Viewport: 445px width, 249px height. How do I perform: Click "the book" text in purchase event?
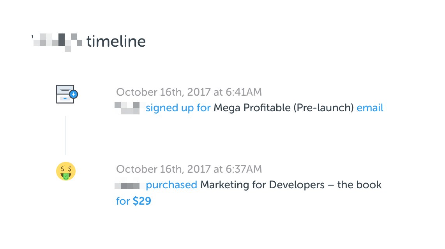point(359,185)
